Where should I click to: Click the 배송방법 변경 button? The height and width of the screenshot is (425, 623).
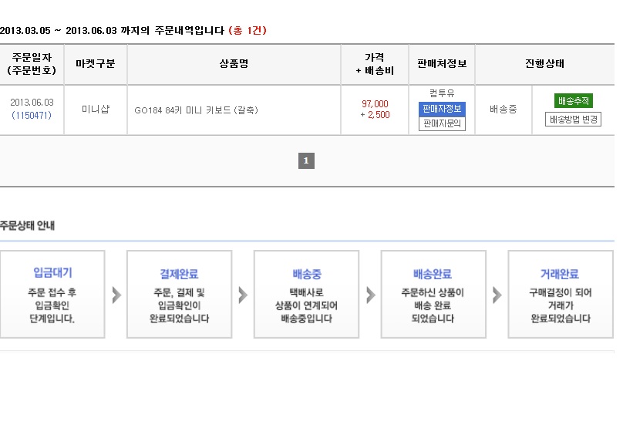pos(573,120)
